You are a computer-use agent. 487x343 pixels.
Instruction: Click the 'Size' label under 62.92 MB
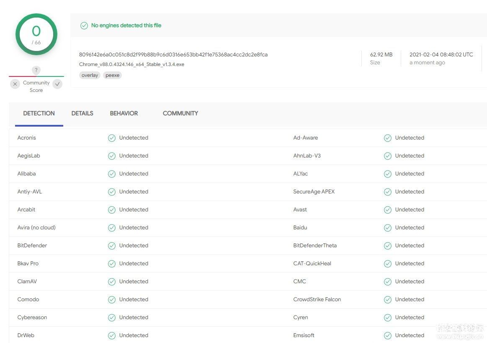click(x=375, y=63)
